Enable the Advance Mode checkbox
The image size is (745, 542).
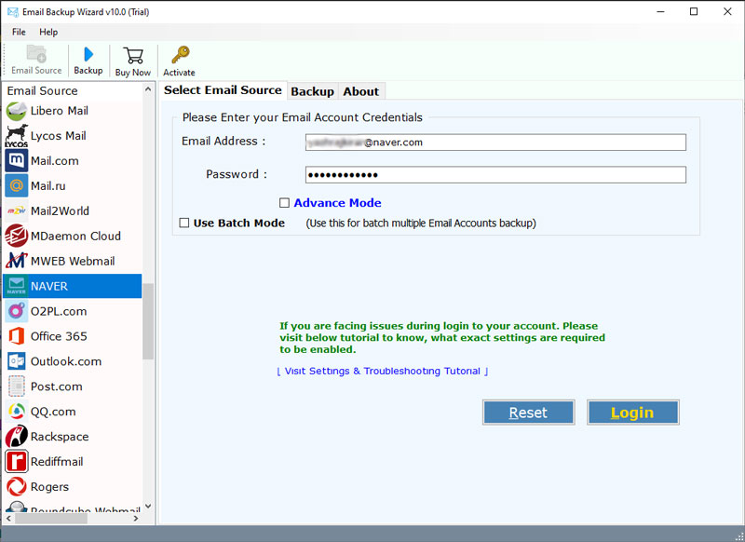pyautogui.click(x=285, y=203)
